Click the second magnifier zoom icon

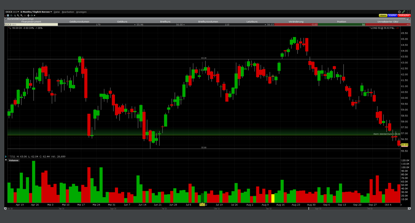(x=22, y=16)
